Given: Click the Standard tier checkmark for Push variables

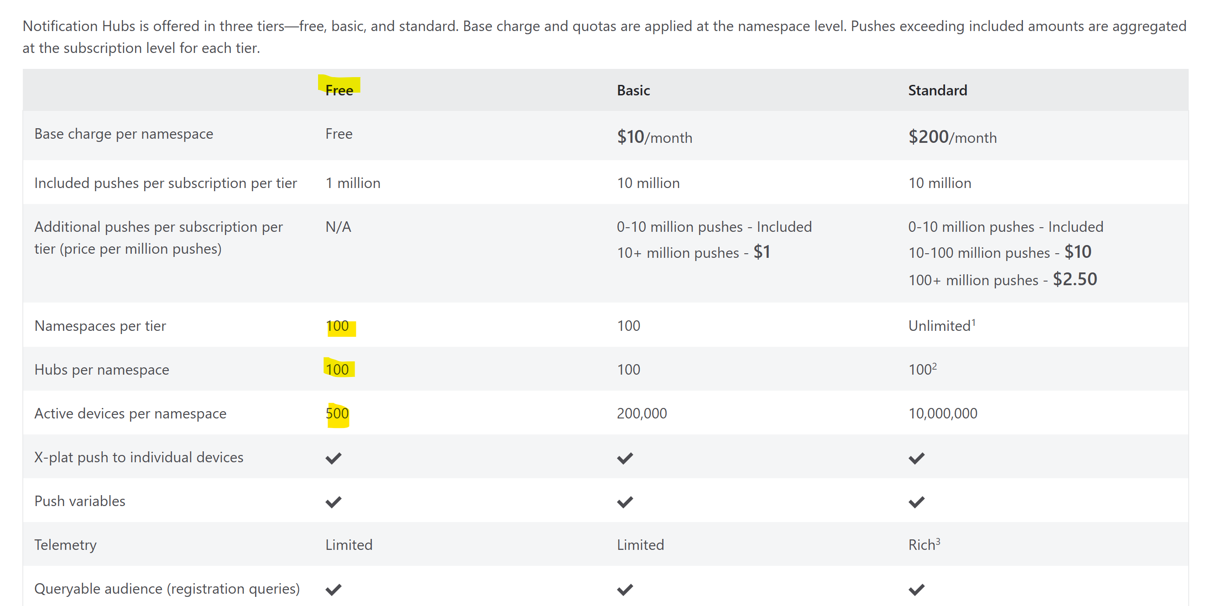Looking at the screenshot, I should (x=916, y=502).
